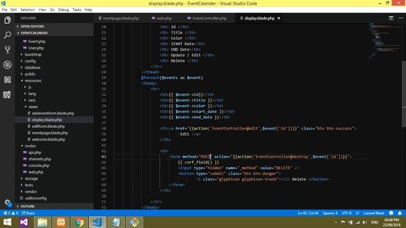Click the feedback smiley icon
The width and height of the screenshot is (406, 228).
coord(391,213)
